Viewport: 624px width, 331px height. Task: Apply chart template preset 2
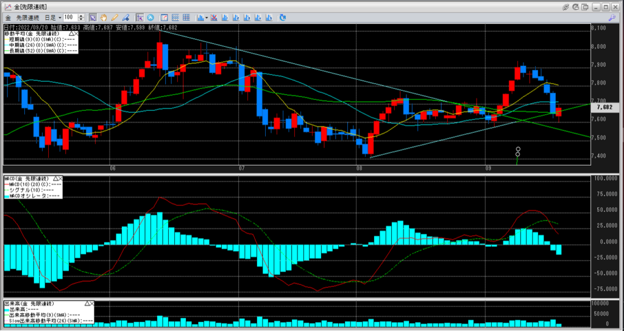point(236,18)
